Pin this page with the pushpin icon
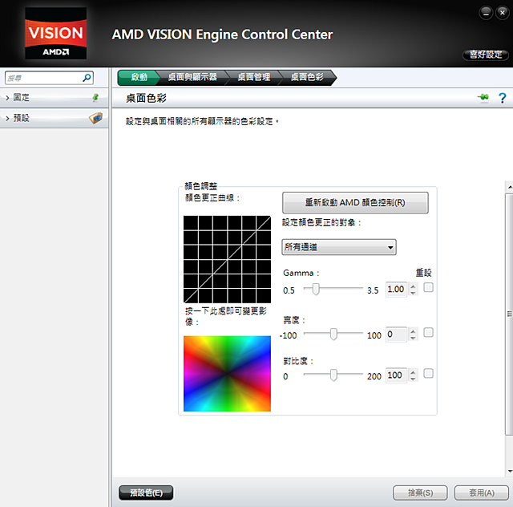 [x=483, y=97]
